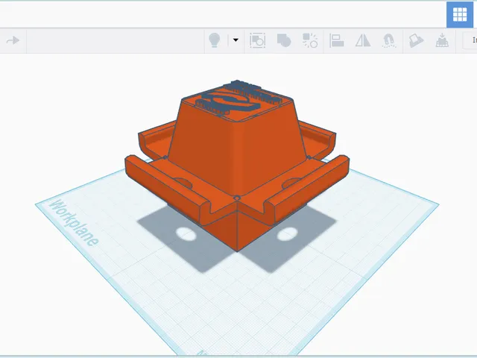Select the orange 3D model

pyautogui.click(x=237, y=164)
